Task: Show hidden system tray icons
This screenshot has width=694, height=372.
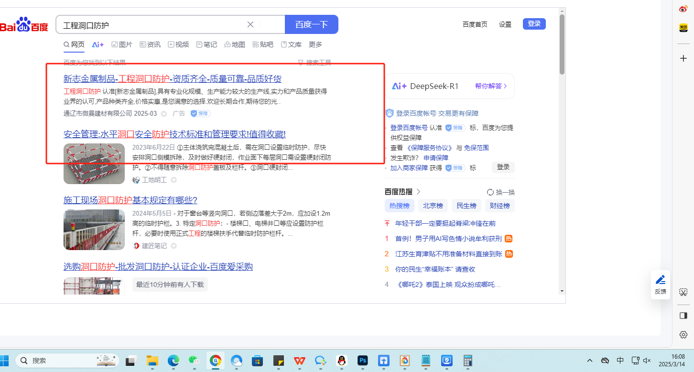Action: click(x=590, y=361)
